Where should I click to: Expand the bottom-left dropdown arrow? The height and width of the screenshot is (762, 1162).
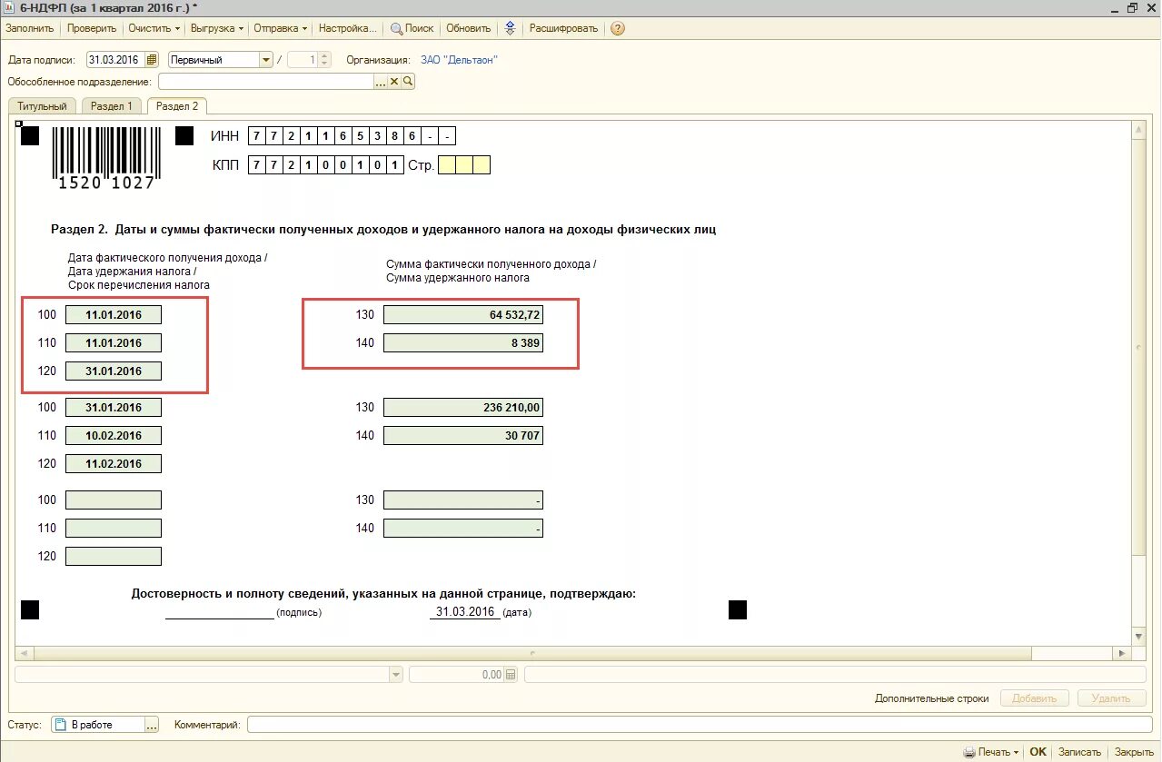pyautogui.click(x=395, y=675)
